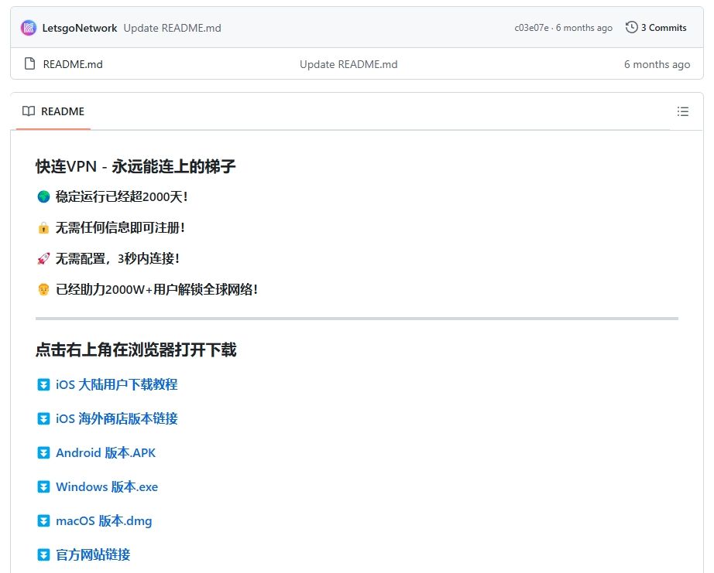The width and height of the screenshot is (714, 573).
Task: Download macOS 版本.dmg
Action: (x=104, y=521)
